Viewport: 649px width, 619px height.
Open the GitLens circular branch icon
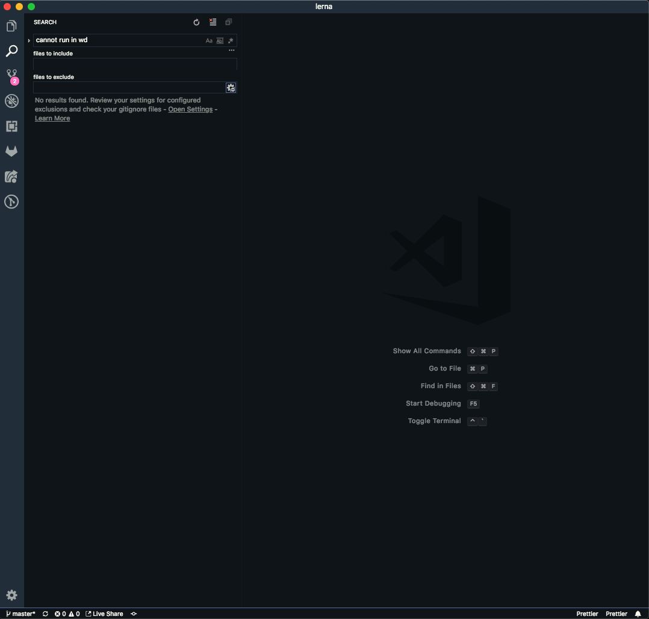[x=11, y=202]
